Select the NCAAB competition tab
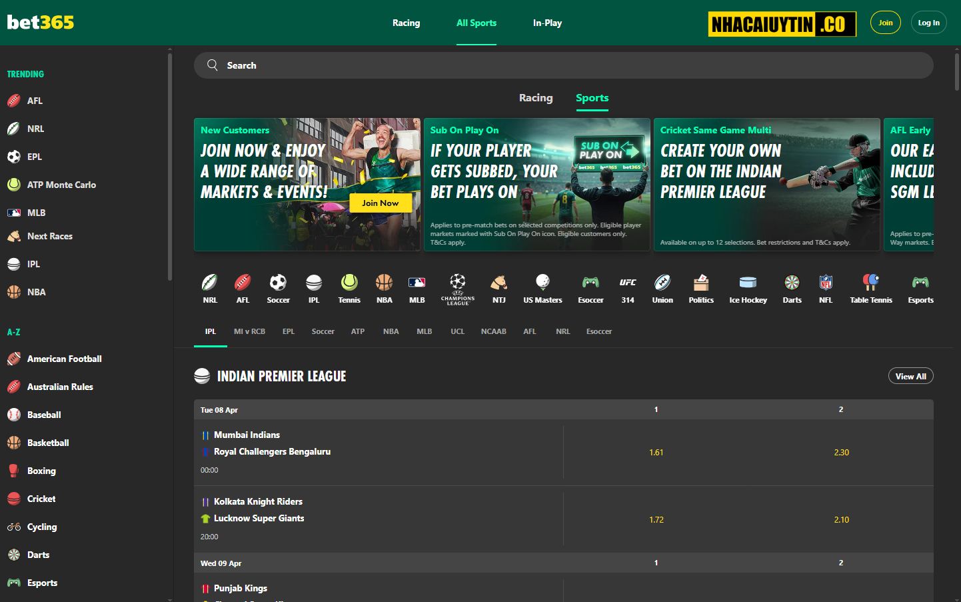The height and width of the screenshot is (602, 961). 493,331
